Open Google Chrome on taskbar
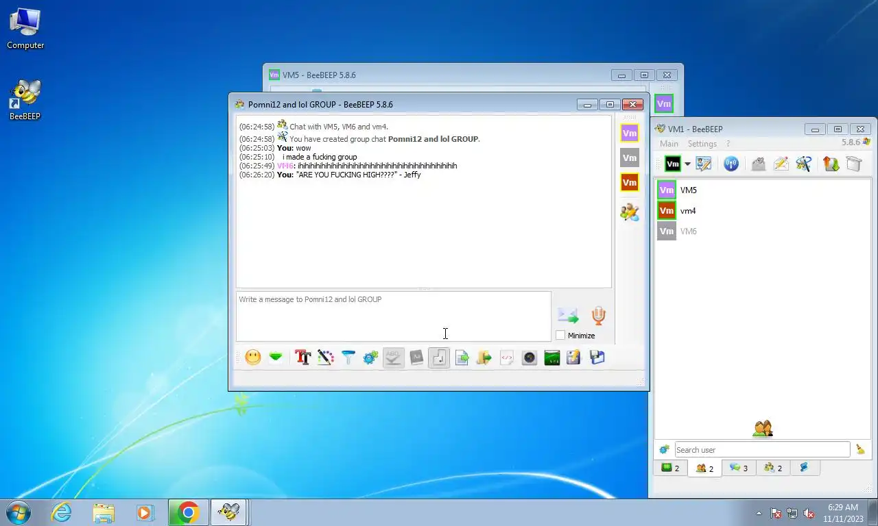 click(188, 512)
